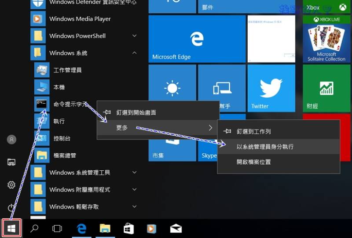Viewport: 352px width, 238px height.
Task: Open the File Explorer sidebar icon
Action: (x=11, y=162)
